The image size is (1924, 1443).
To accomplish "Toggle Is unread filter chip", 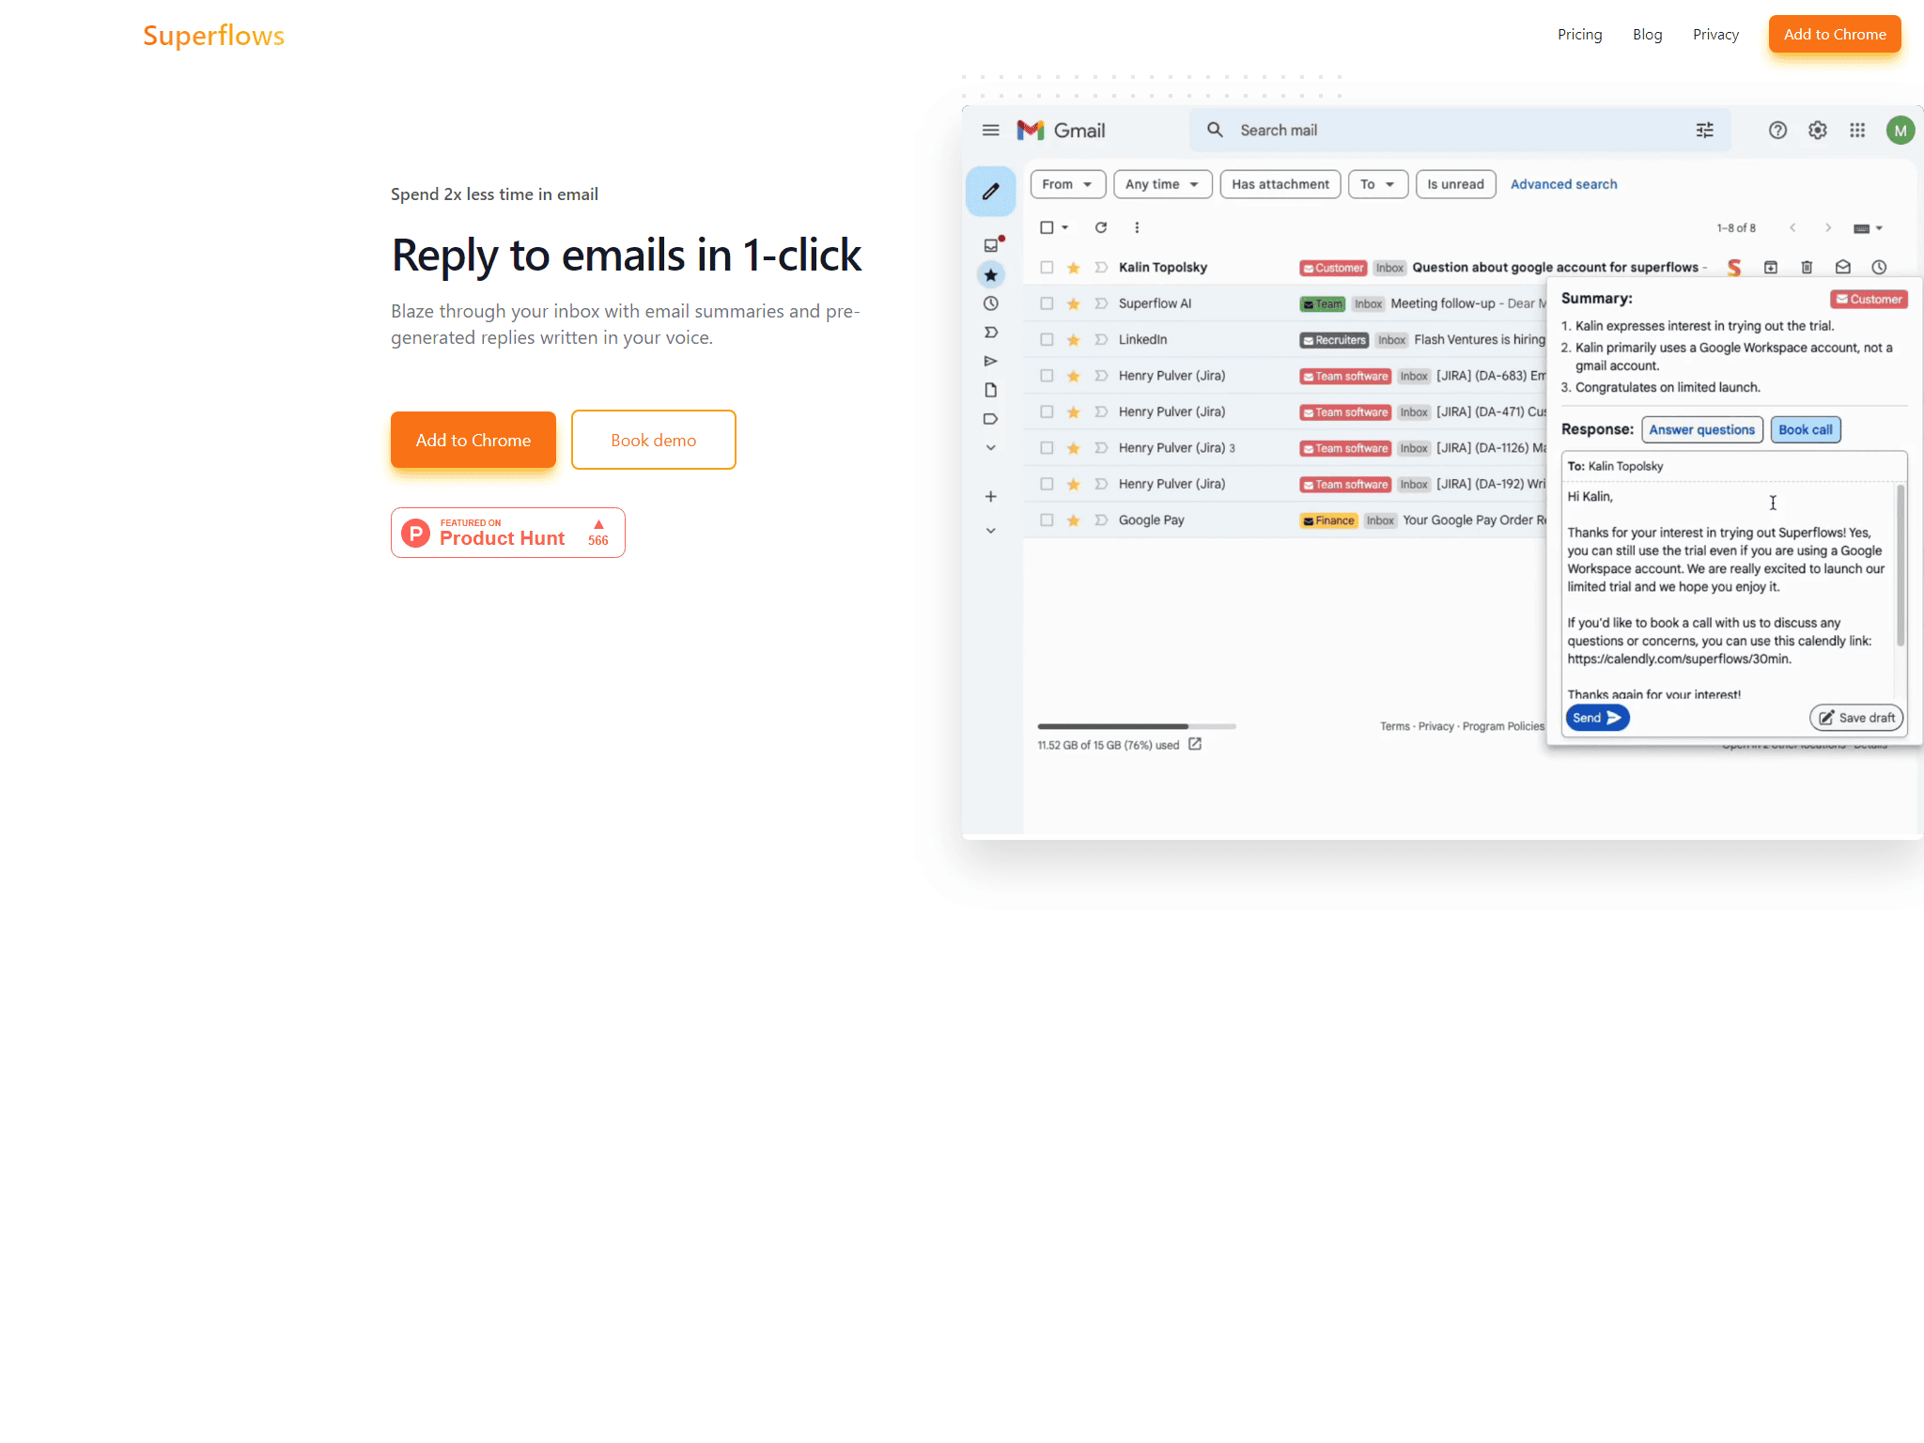I will point(1455,184).
